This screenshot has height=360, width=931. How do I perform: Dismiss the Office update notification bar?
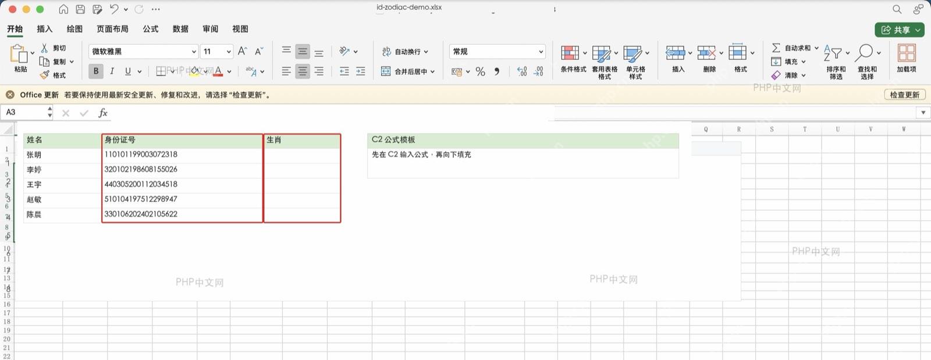(x=10, y=95)
